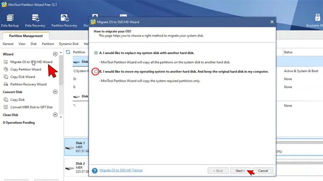Click the Copy Disk Wizard label
This screenshot has height=181, width=323.
(23, 77)
